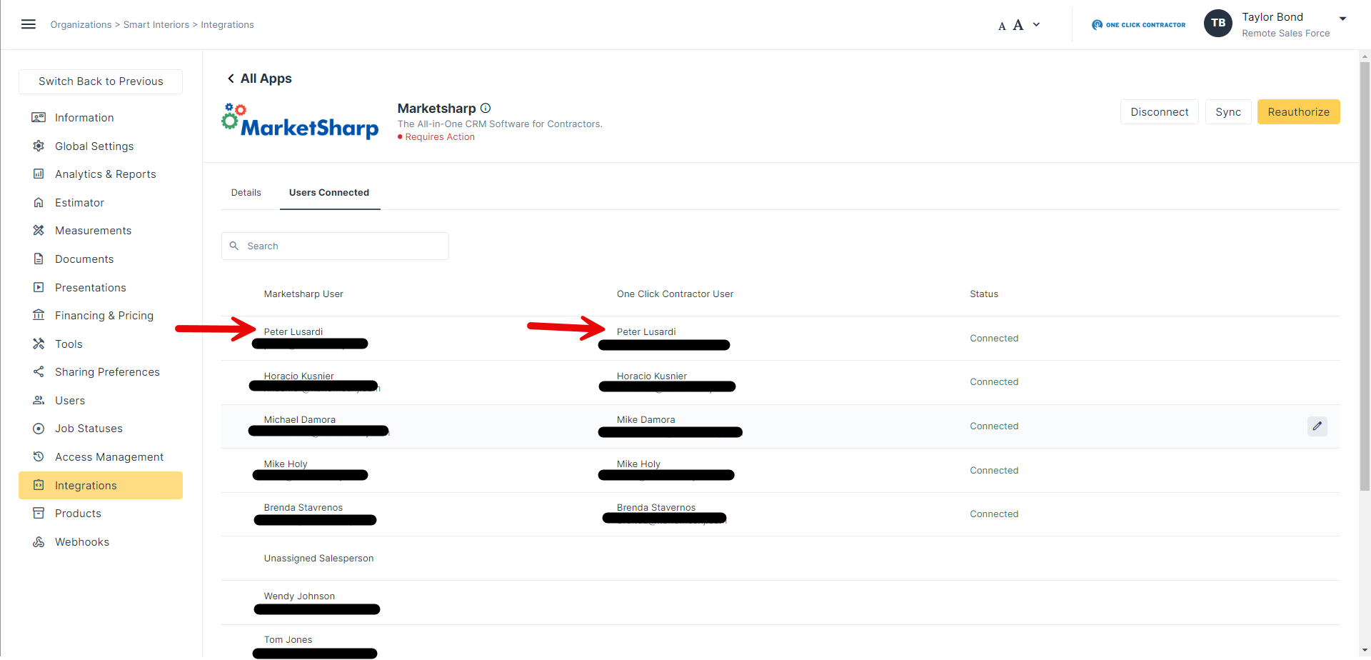Click the All Apps back link text

pos(266,79)
